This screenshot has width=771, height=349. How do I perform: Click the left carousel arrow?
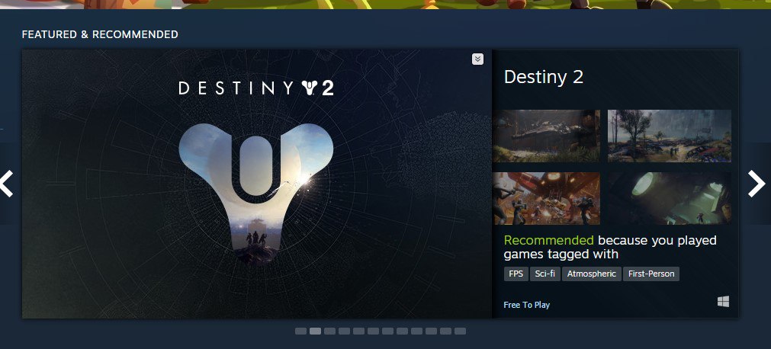(6, 184)
